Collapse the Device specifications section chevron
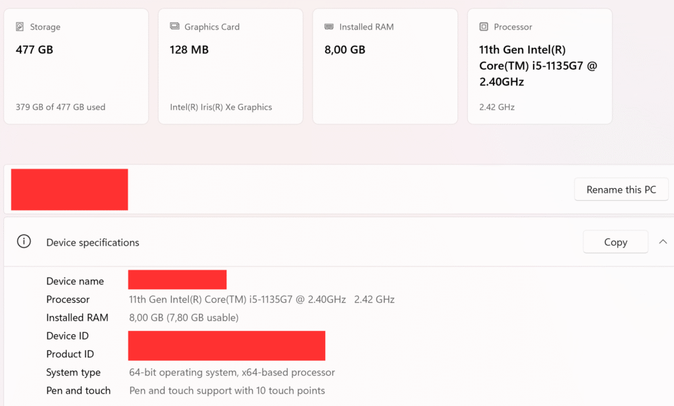 click(663, 241)
